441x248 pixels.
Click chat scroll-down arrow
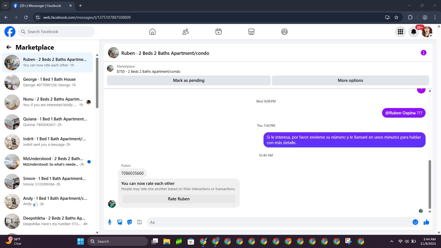(430, 212)
